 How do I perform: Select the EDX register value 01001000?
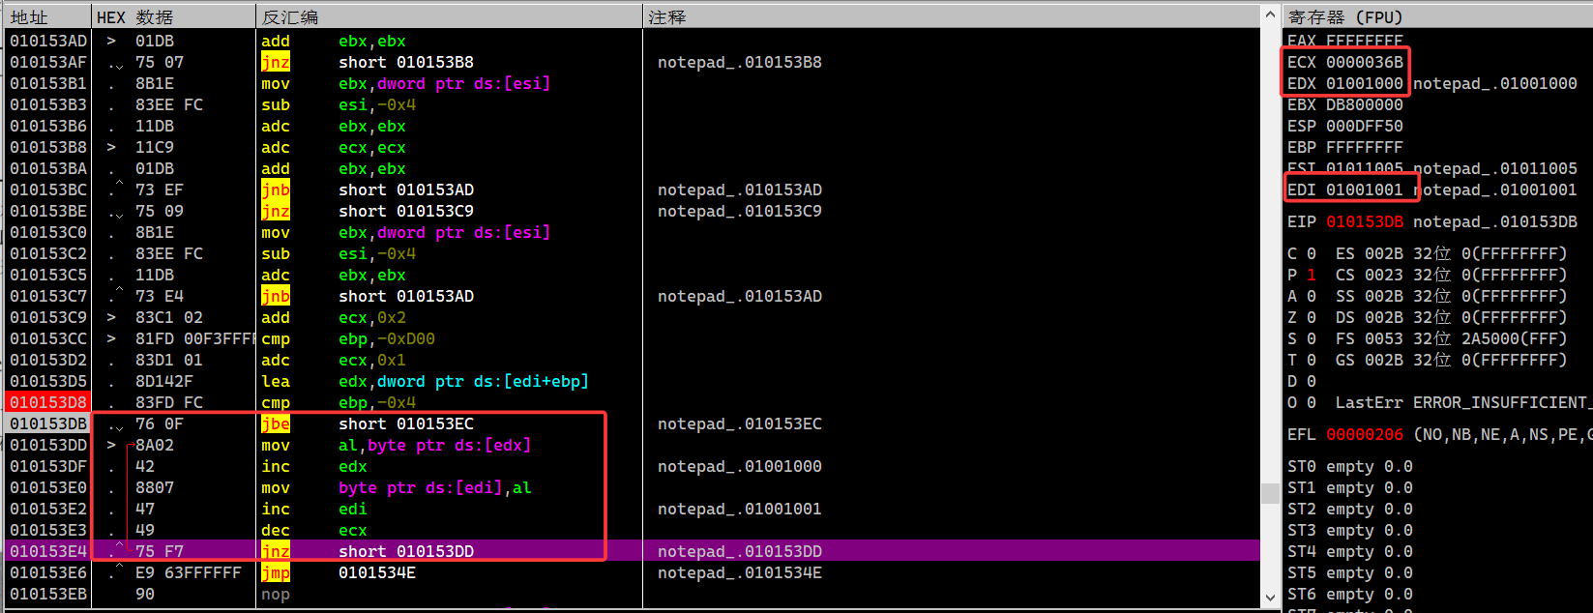[x=1364, y=83]
